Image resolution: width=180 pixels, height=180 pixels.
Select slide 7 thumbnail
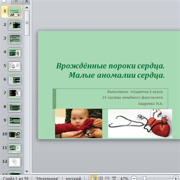[14, 94]
